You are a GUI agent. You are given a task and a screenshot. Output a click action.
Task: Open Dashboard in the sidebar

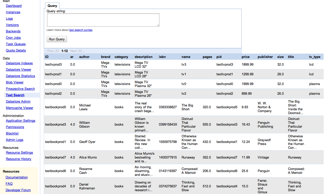click(14, 6)
